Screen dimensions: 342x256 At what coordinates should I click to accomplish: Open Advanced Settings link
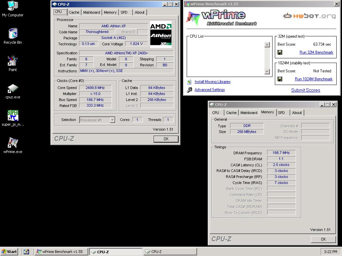(x=210, y=90)
